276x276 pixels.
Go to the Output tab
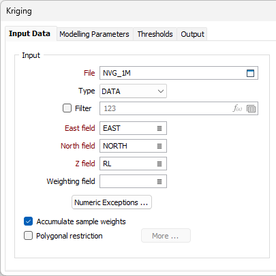point(192,34)
